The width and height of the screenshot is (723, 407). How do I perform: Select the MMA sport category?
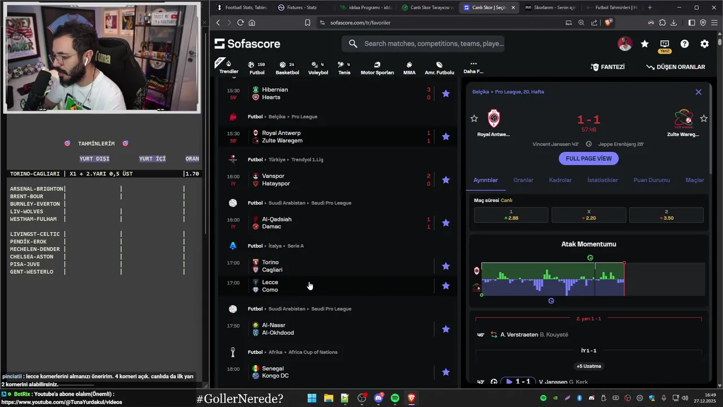coord(409,68)
